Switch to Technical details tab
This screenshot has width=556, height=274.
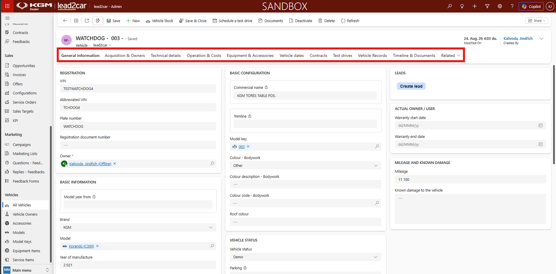[166, 56]
